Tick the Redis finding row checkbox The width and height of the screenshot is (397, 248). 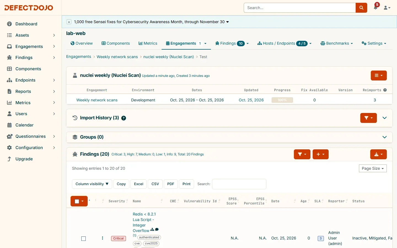tap(84, 239)
